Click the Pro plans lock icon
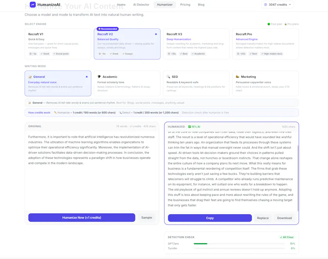 (285, 24)
